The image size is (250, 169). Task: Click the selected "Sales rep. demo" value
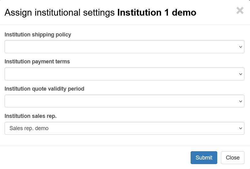(x=29, y=128)
